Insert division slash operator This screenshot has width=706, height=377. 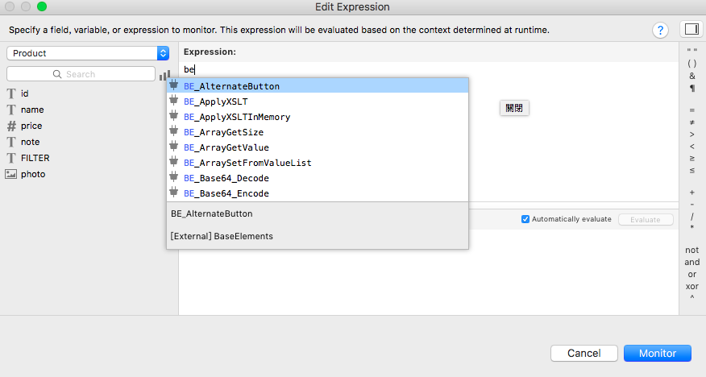click(692, 217)
